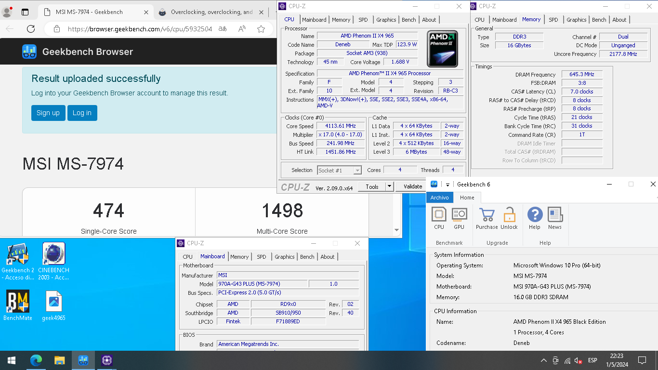
Task: Click the Multi-Core Score 1498
Action: click(282, 211)
